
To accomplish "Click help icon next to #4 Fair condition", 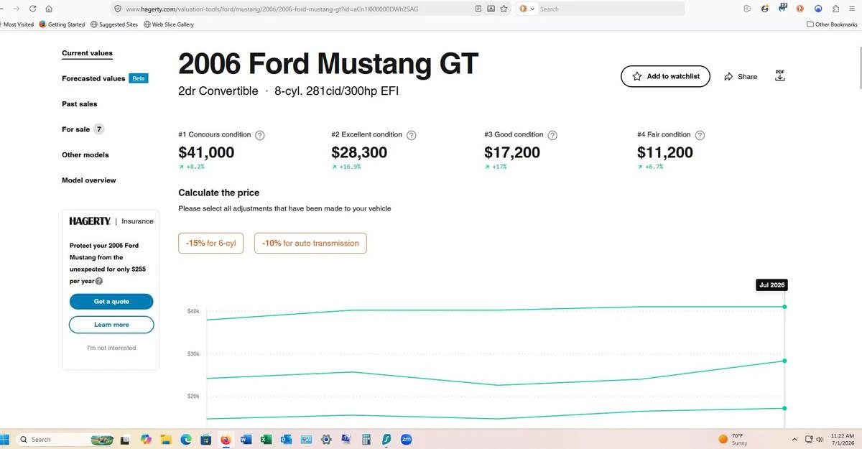I will pos(700,135).
